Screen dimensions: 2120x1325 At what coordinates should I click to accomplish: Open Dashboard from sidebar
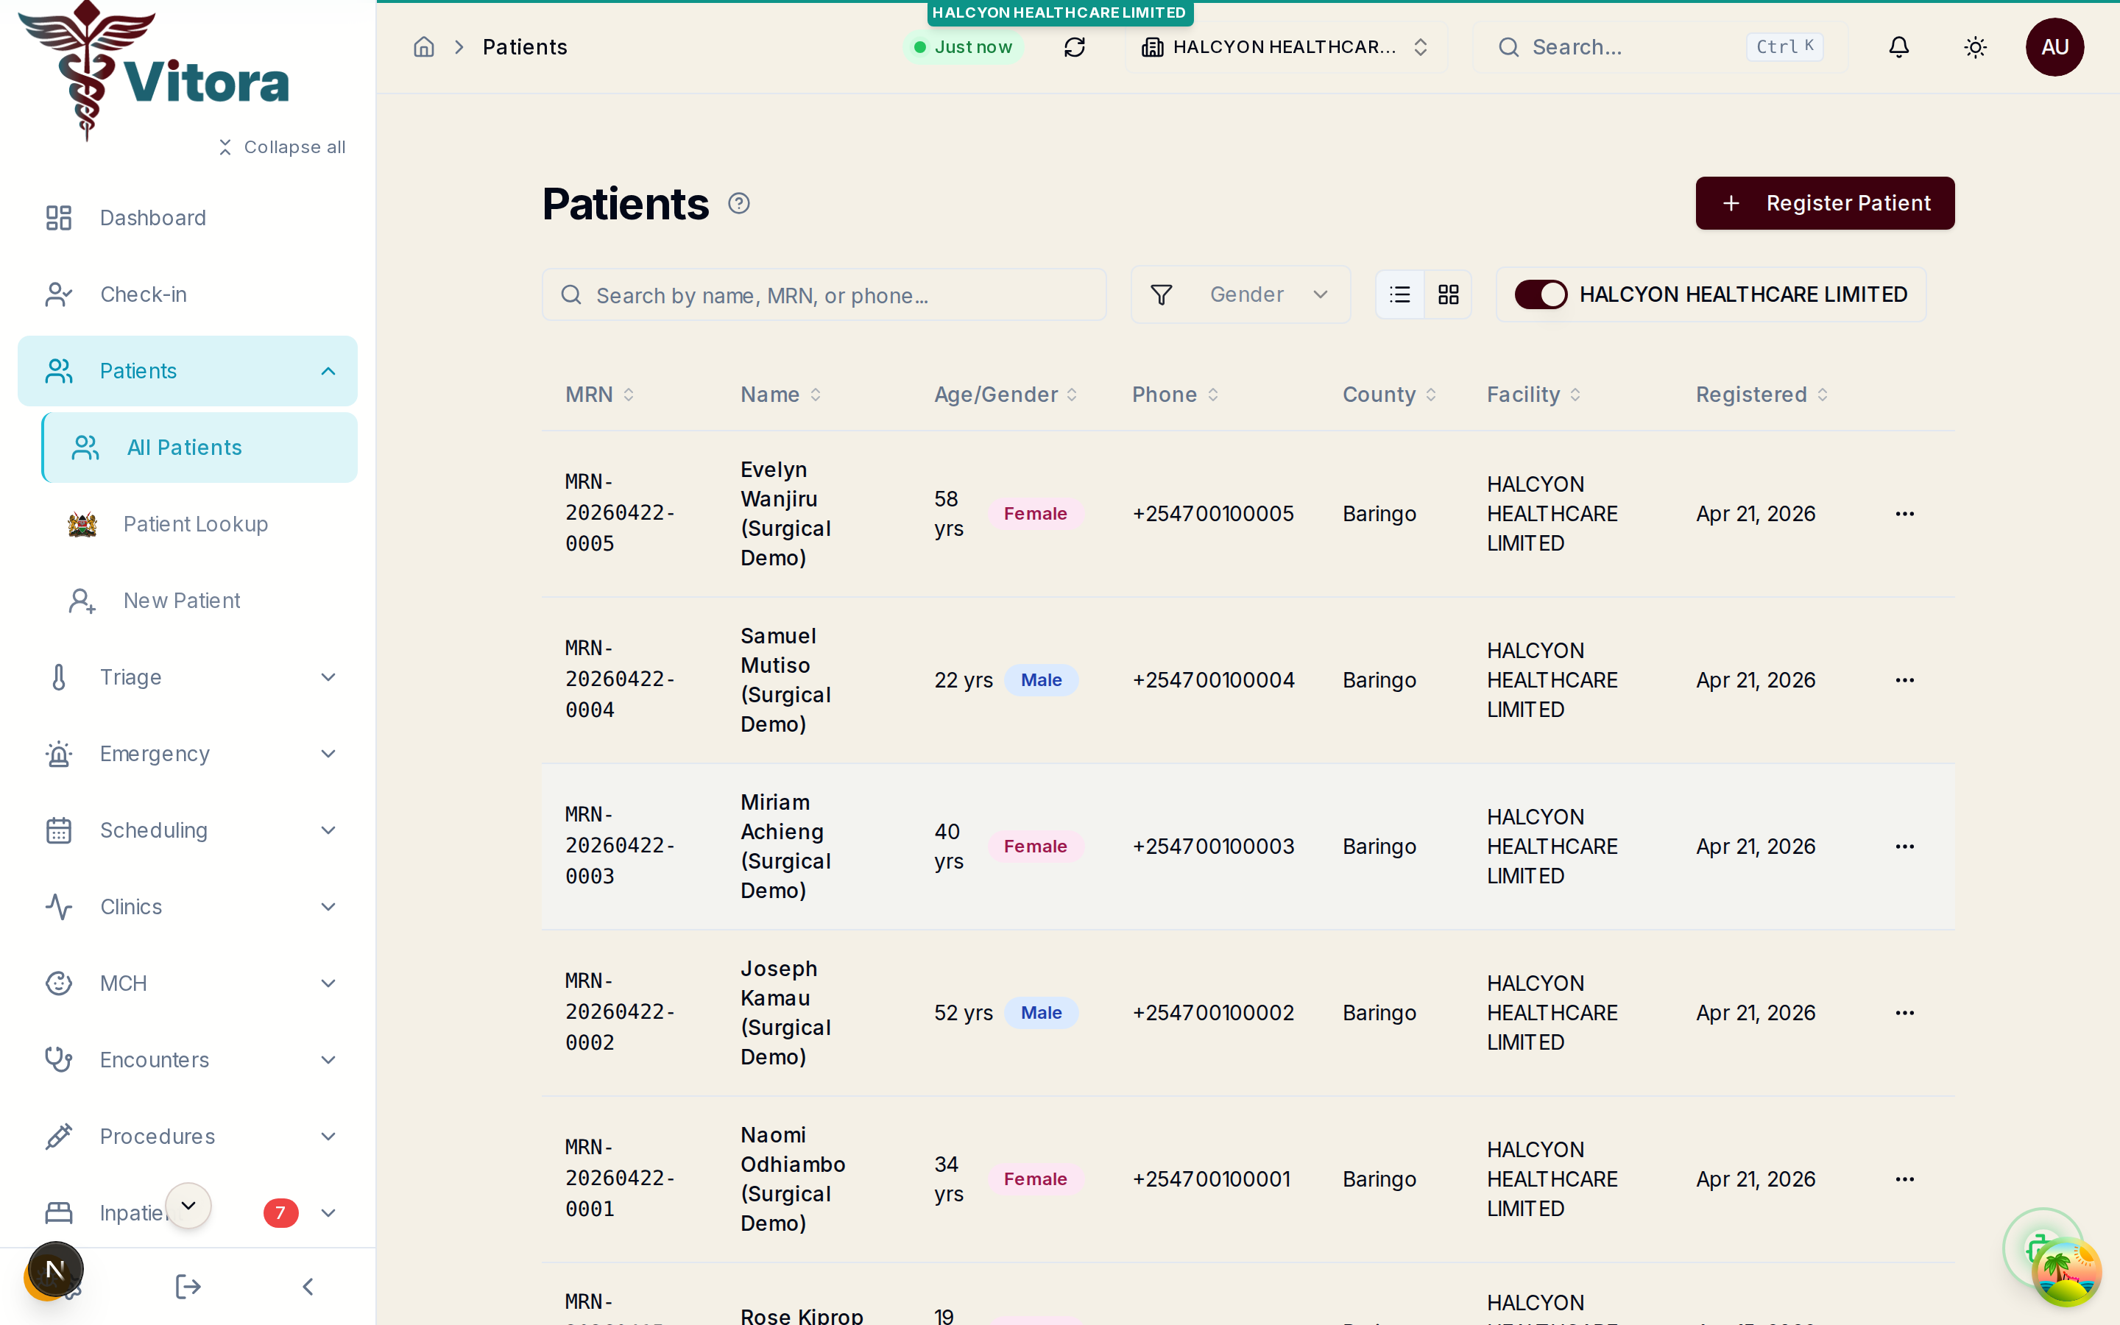point(188,217)
